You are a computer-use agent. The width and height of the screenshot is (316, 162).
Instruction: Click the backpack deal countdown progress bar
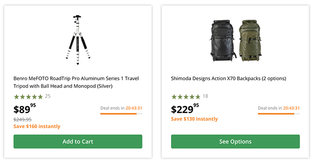(x=279, y=114)
